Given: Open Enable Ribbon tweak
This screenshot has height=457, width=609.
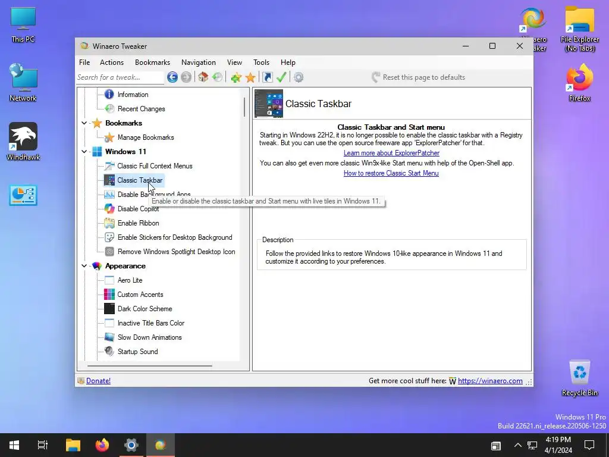Looking at the screenshot, I should click(138, 223).
